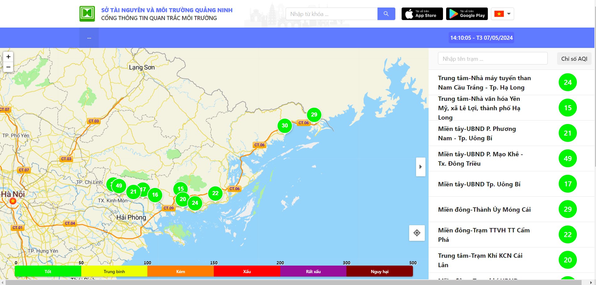Click the locate-me crosshair map button
The image size is (596, 285).
417,233
